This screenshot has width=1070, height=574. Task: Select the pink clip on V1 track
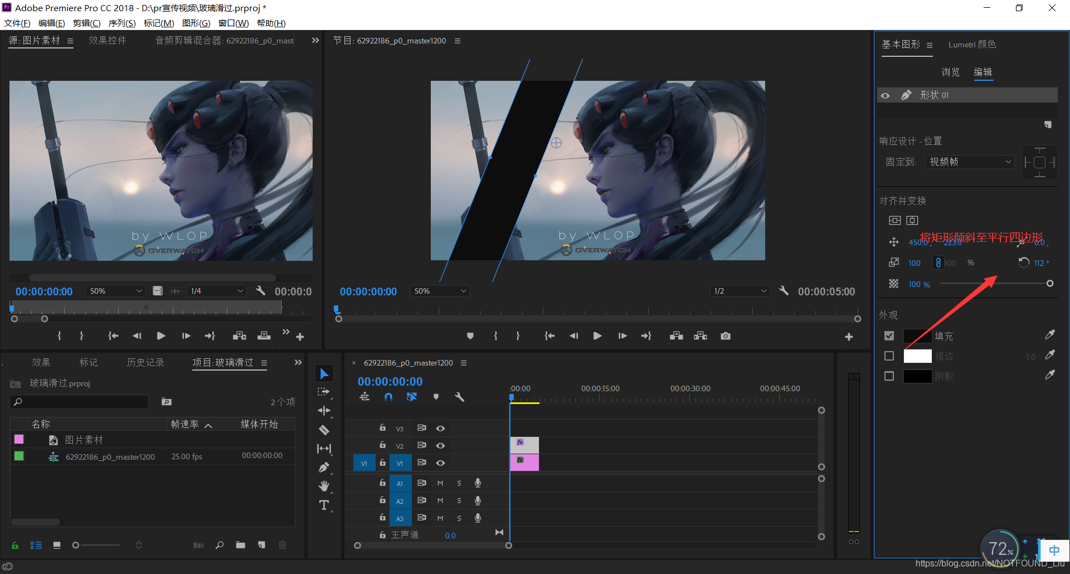(524, 463)
